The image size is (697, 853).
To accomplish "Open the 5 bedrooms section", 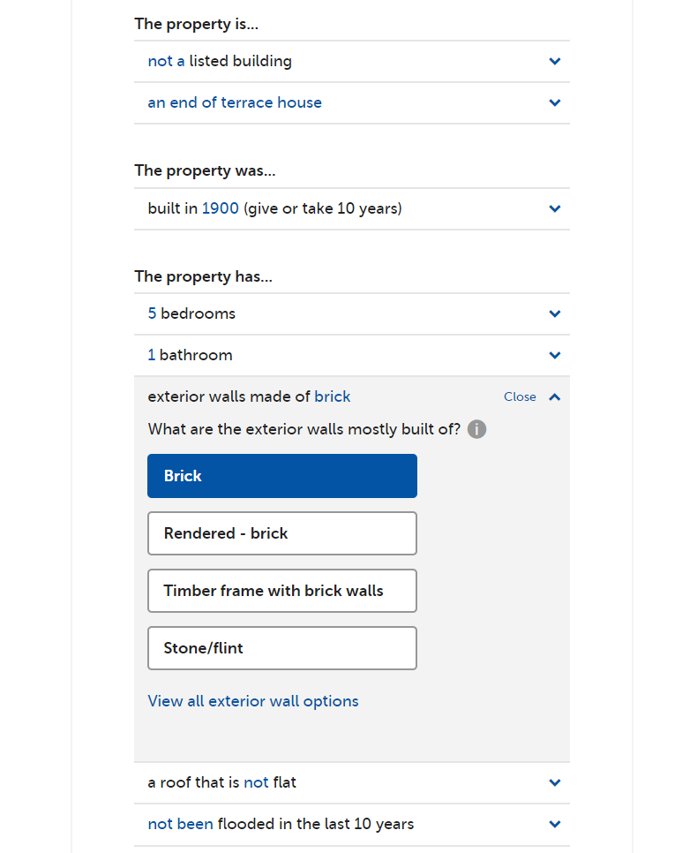I will [x=352, y=313].
